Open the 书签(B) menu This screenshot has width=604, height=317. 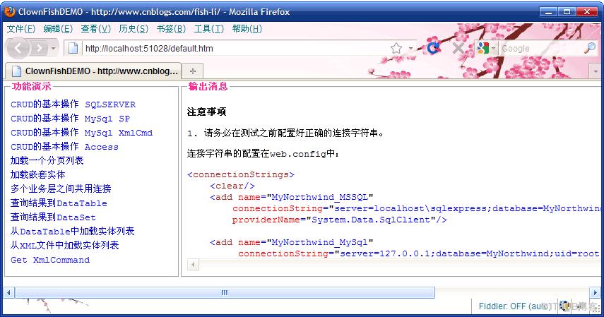[172, 29]
